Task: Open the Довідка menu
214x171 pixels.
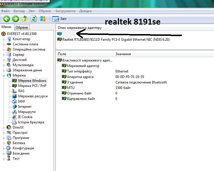Action: pos(85,11)
